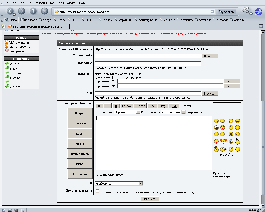Click the Print icon in toolbar
This screenshot has width=265, height=212.
(x=246, y=11)
